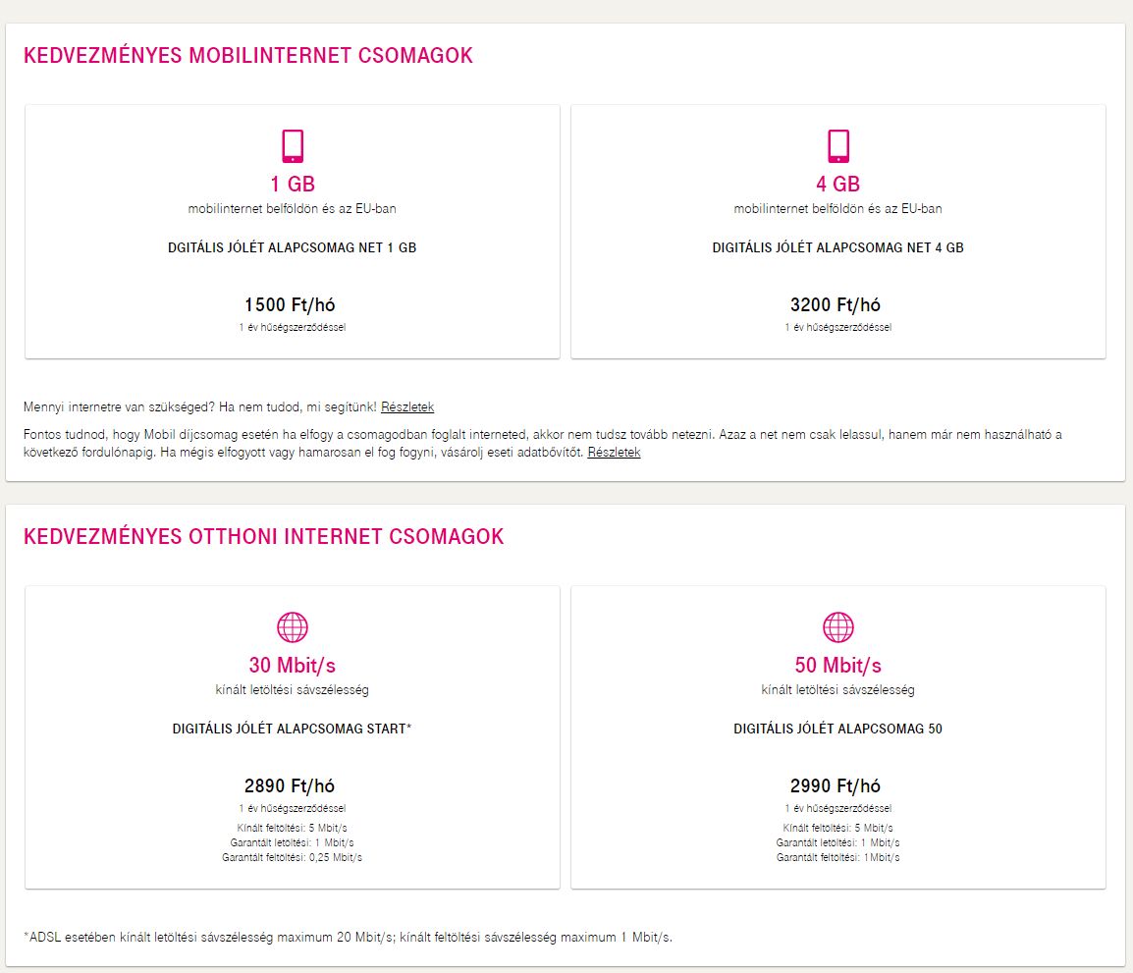Click the 2890 Ft/hó price
The image size is (1133, 973).
293,786
